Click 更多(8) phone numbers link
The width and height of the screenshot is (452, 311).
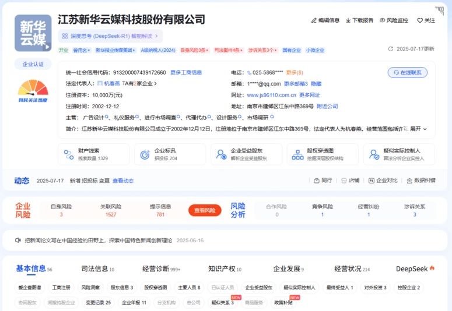point(295,73)
